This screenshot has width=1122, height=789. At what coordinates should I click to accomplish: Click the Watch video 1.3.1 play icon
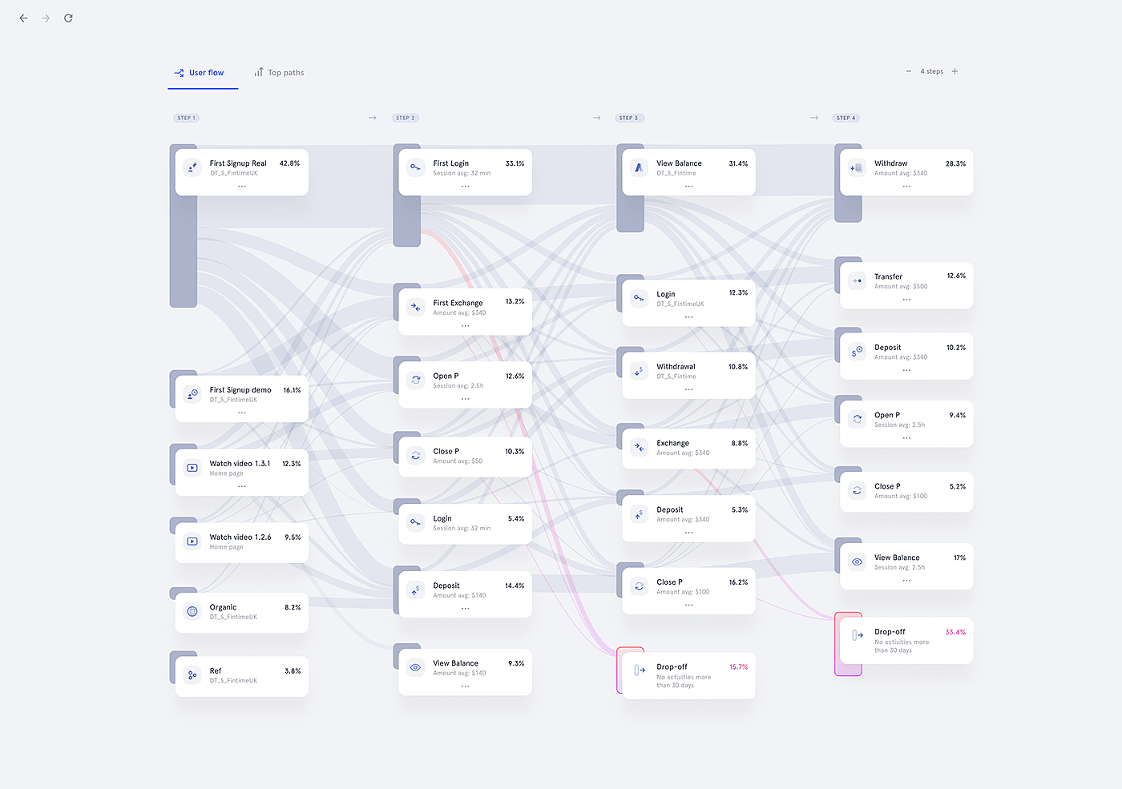tap(192, 468)
